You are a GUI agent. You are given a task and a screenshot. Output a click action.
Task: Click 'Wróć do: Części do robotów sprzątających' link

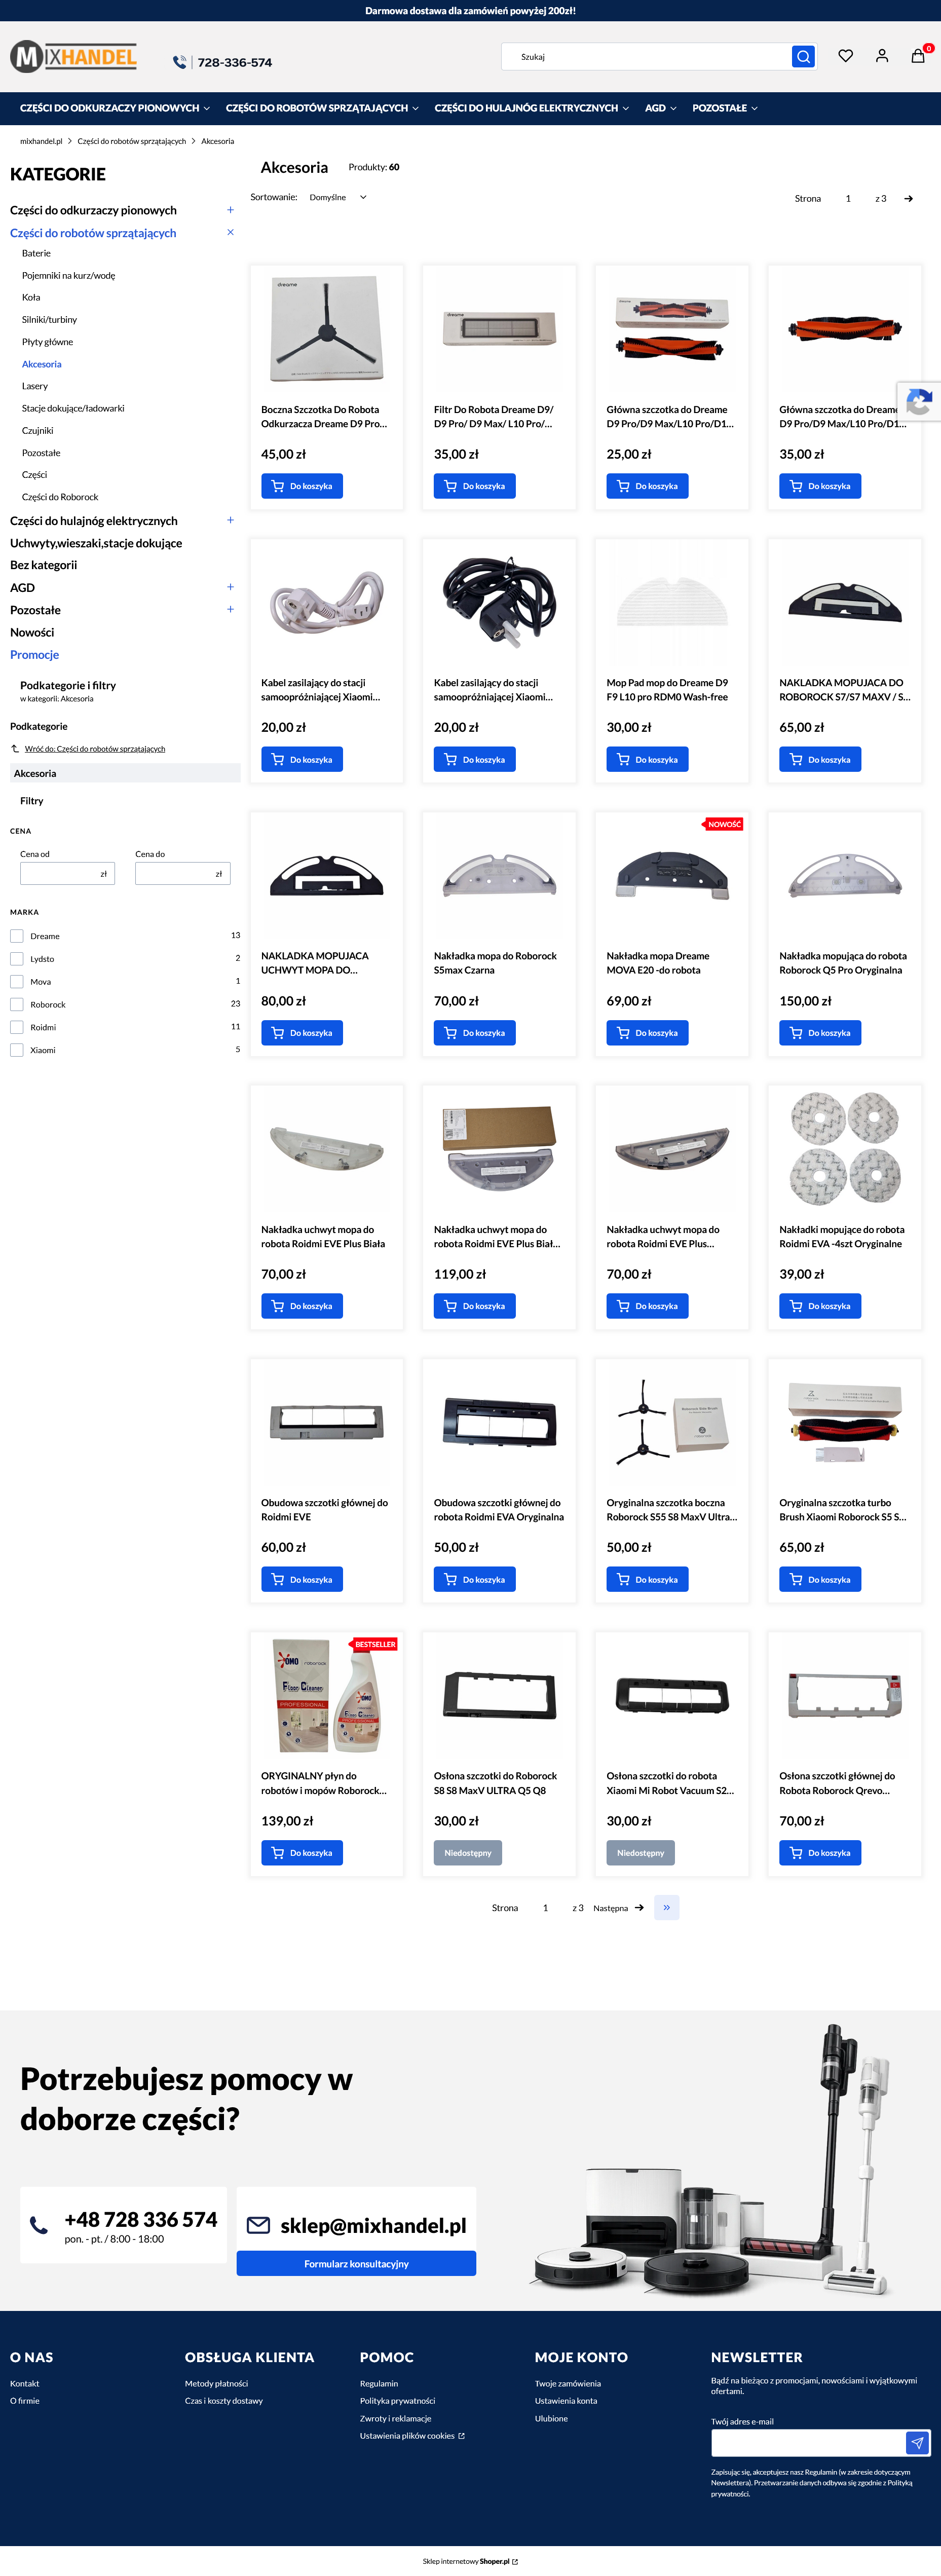pyautogui.click(x=95, y=749)
